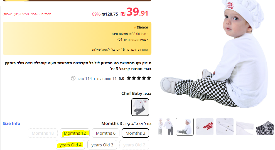Screen dimensions: 275x150
Task: Click the disabled Momths 18 size option
Action: (x=43, y=133)
